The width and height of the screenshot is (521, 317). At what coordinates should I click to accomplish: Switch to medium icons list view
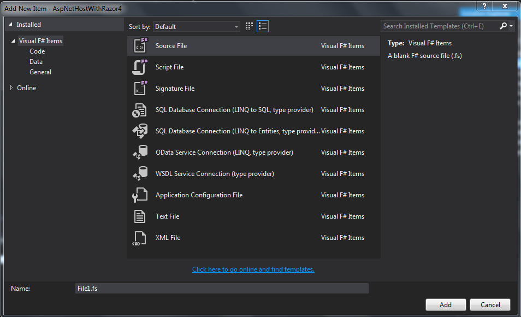(263, 26)
